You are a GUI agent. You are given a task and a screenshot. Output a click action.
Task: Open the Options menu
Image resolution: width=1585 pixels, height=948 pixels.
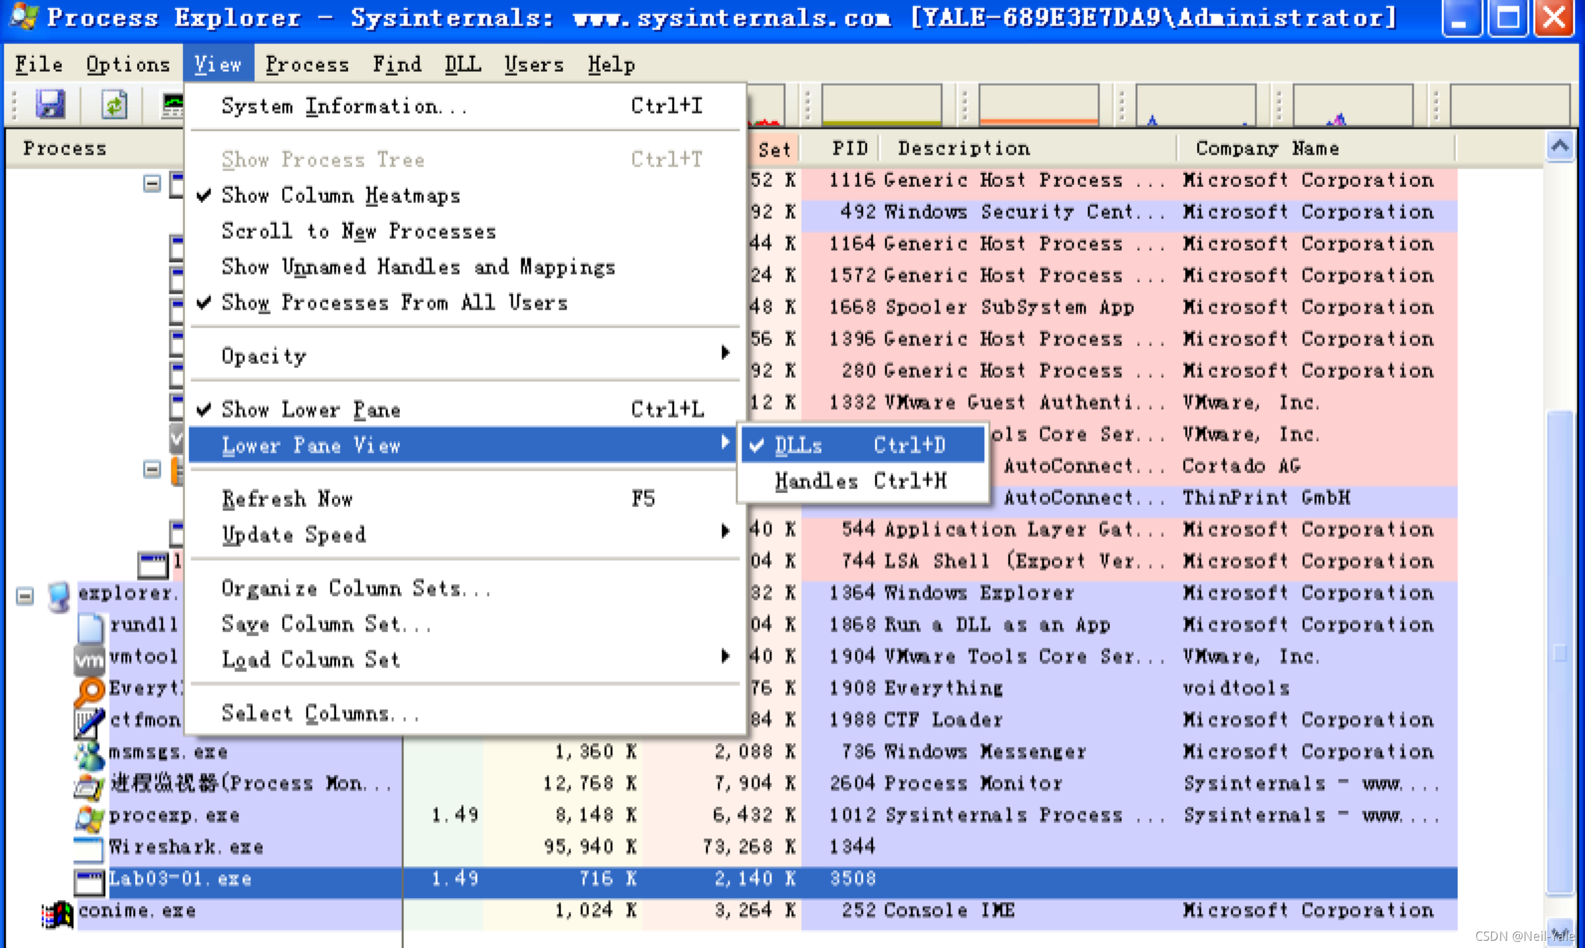128,65
